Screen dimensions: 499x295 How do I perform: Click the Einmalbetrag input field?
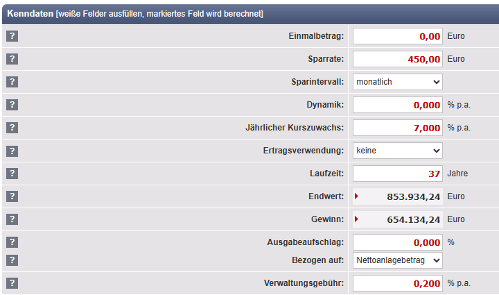(398, 36)
